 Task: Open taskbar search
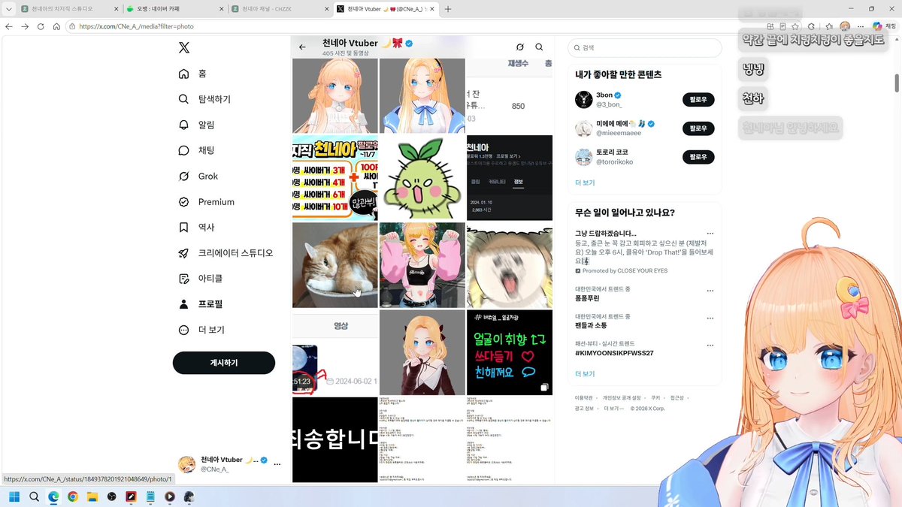click(x=34, y=496)
